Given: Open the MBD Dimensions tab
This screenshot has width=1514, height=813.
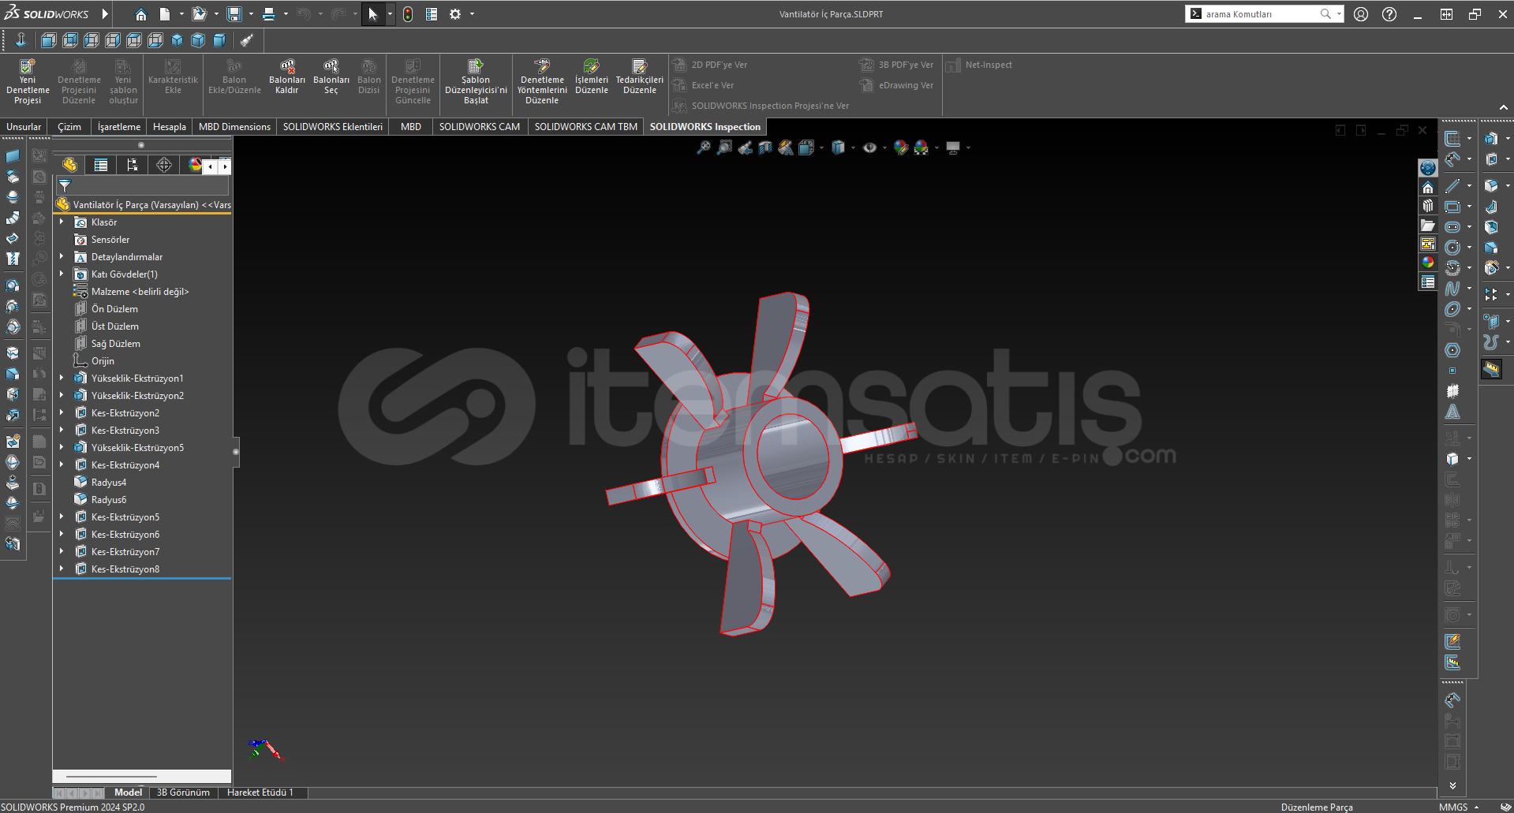Looking at the screenshot, I should 234,126.
